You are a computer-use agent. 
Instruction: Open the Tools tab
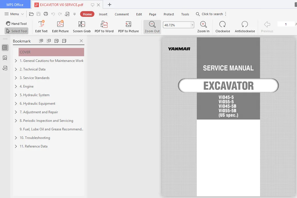pos(185,14)
